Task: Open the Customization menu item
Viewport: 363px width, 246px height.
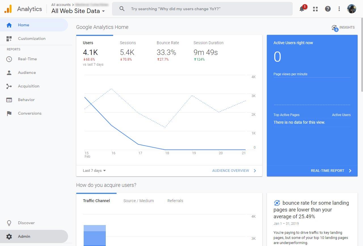Action: (x=34, y=38)
